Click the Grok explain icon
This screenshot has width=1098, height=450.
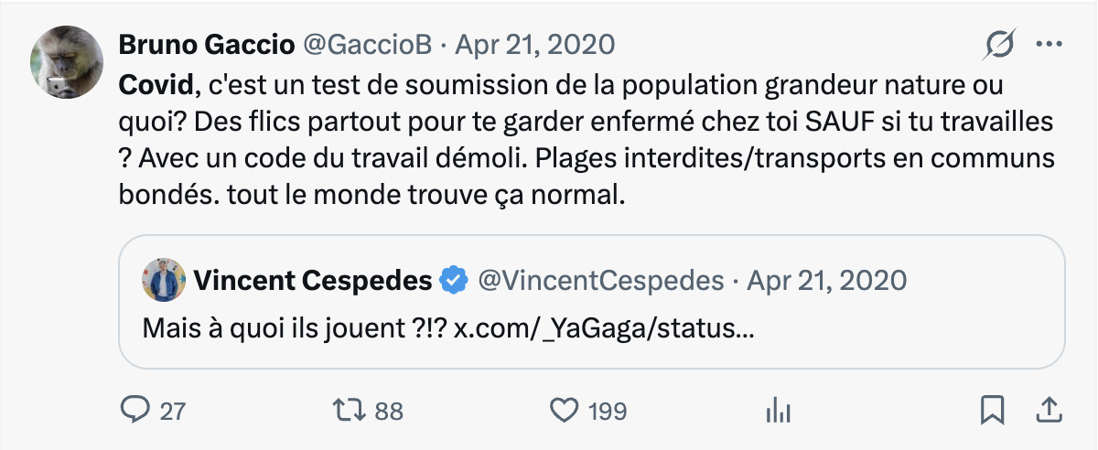point(1000,44)
